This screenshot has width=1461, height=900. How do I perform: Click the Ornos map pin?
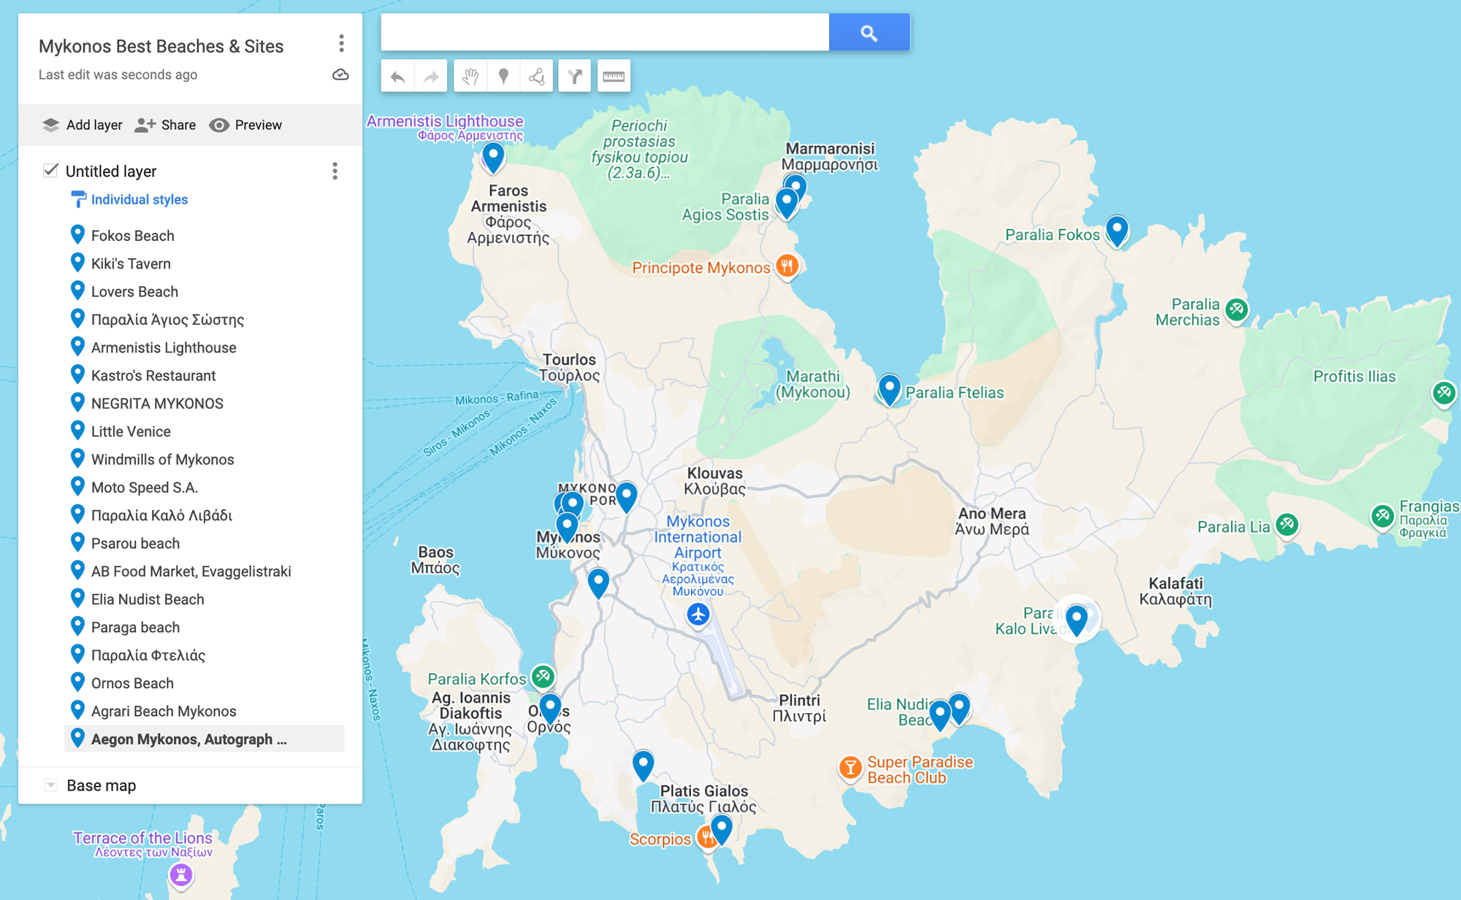click(x=550, y=707)
